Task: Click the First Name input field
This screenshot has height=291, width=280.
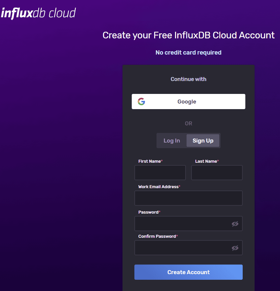Action: pos(160,172)
